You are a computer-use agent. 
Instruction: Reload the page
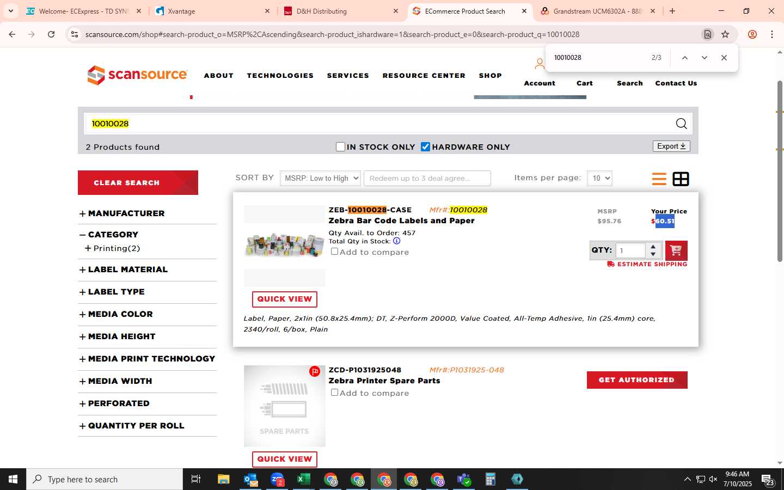[x=51, y=34]
